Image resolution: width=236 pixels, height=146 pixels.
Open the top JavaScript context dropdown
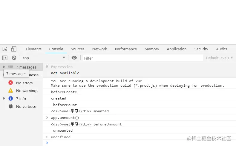pyautogui.click(x=44, y=58)
